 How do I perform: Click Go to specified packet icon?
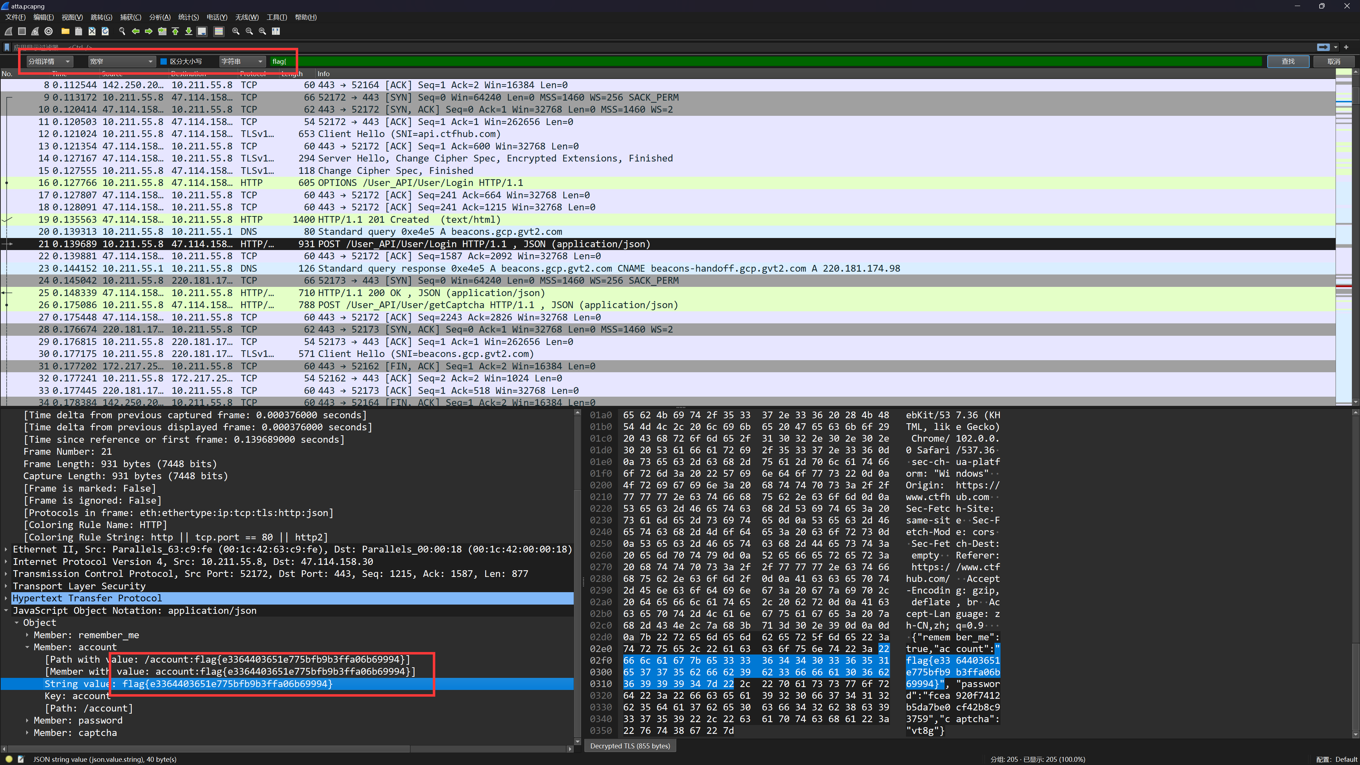coord(162,31)
